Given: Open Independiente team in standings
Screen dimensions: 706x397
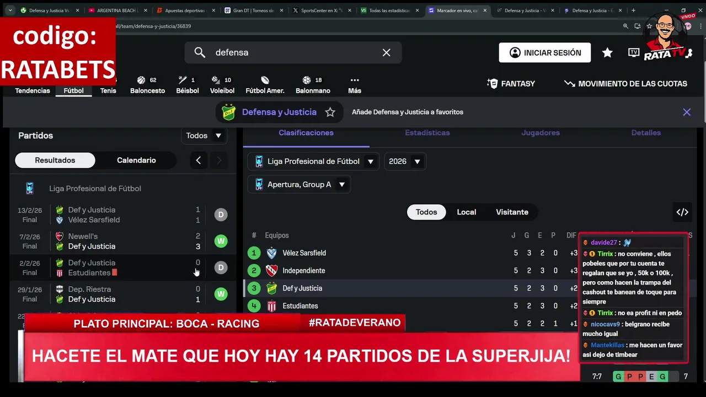Looking at the screenshot, I should tap(304, 271).
